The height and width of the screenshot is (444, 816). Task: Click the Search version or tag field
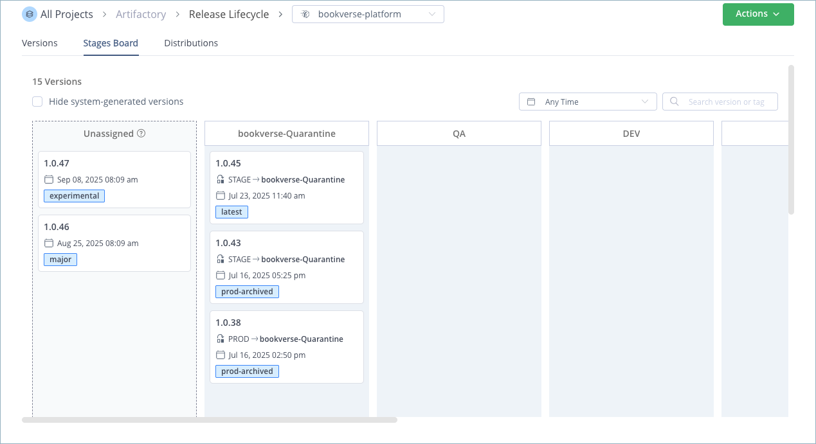click(720, 102)
